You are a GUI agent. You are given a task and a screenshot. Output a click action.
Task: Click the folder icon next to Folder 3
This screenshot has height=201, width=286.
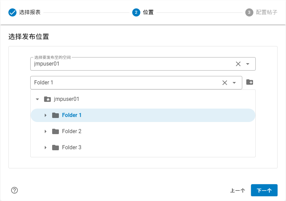pos(56,147)
